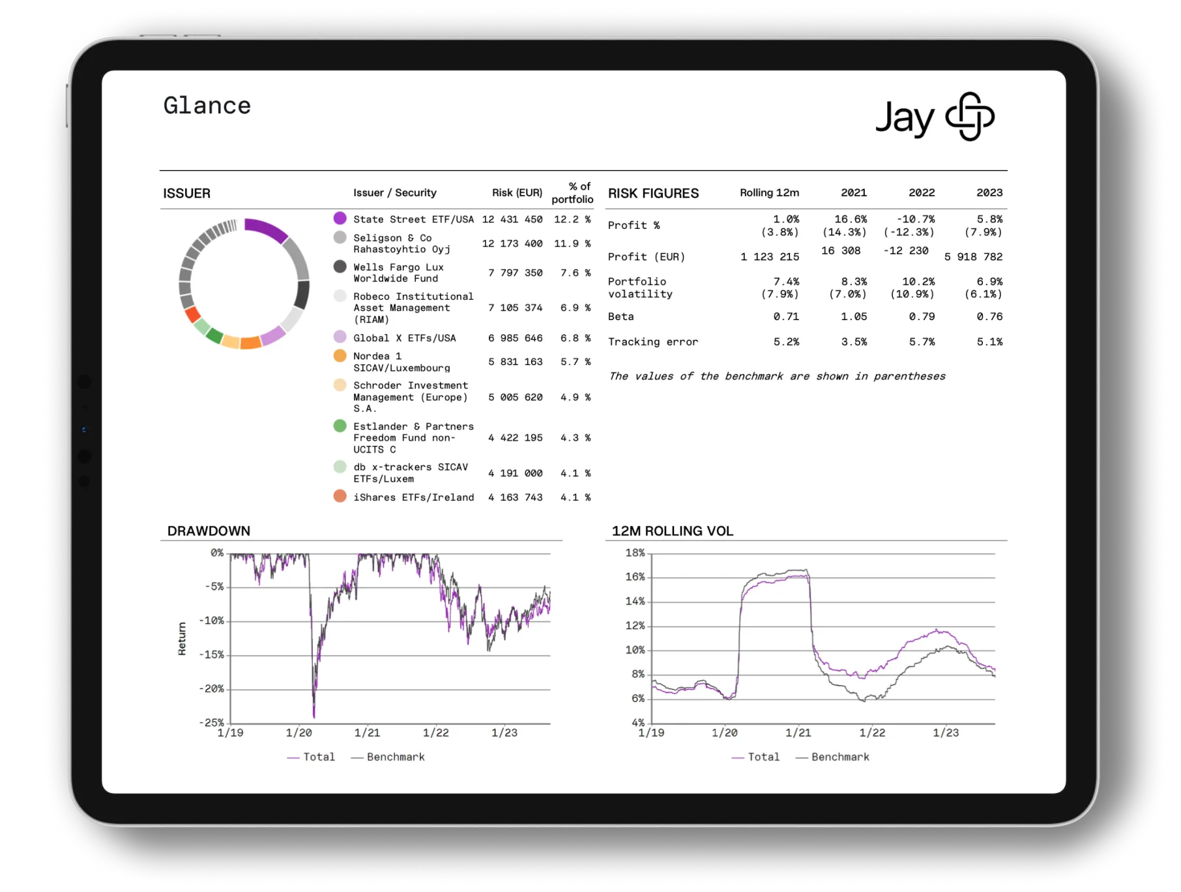The width and height of the screenshot is (1181, 892).
Task: Click the Profit (EUR) value 1 123 215
Action: point(769,257)
